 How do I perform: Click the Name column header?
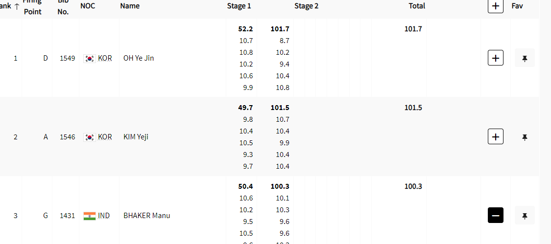coord(130,6)
